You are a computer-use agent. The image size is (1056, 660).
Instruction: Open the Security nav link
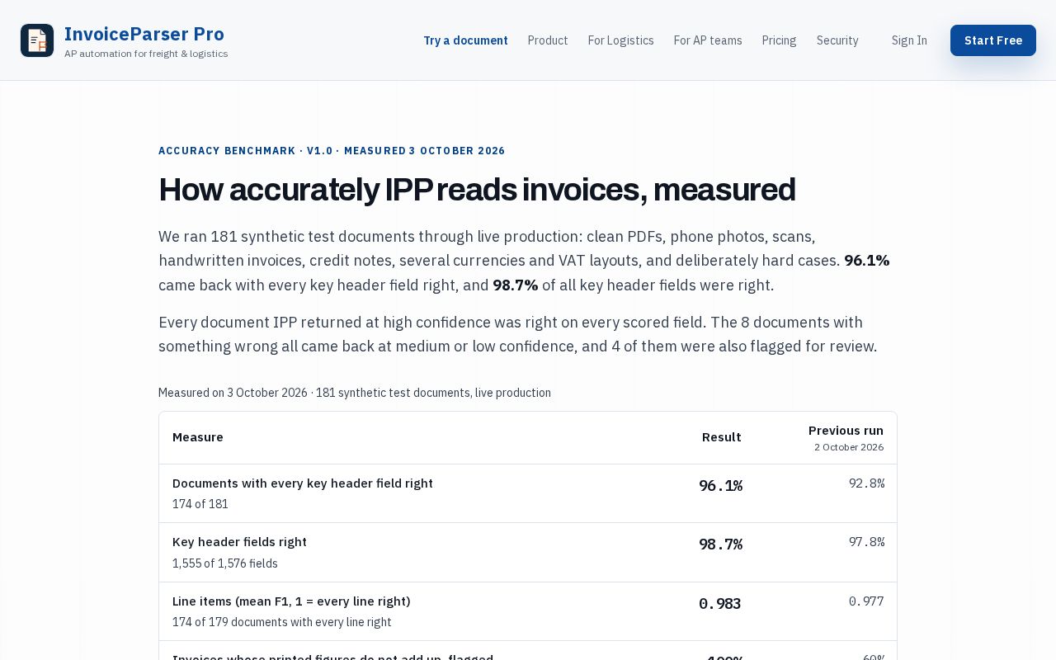tap(837, 40)
